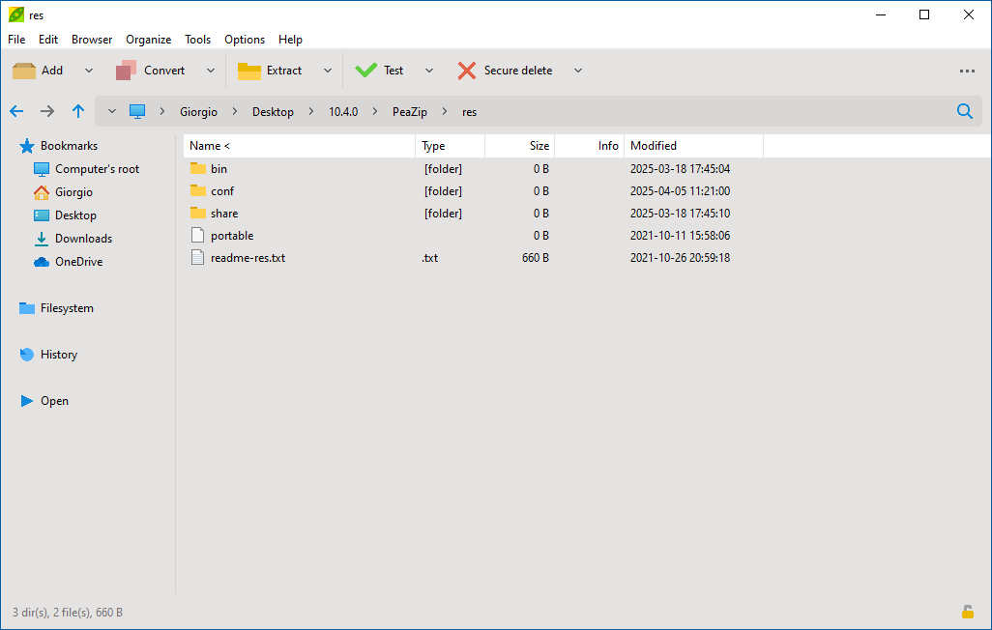Click the navigate up arrow

[x=78, y=111]
